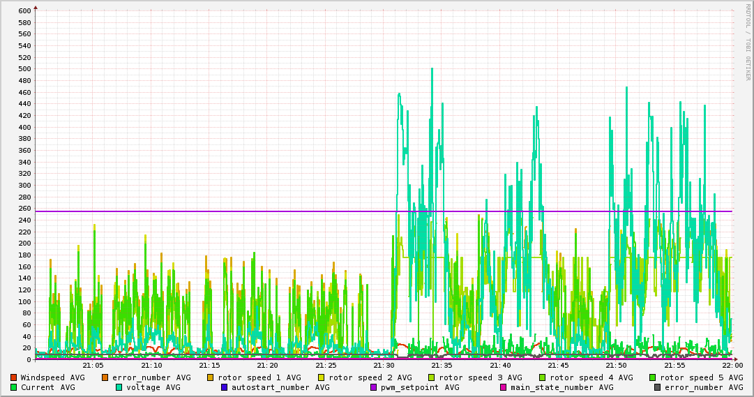Click the Windspeed AVG legend label text
This screenshot has height=397, width=754.
point(52,377)
